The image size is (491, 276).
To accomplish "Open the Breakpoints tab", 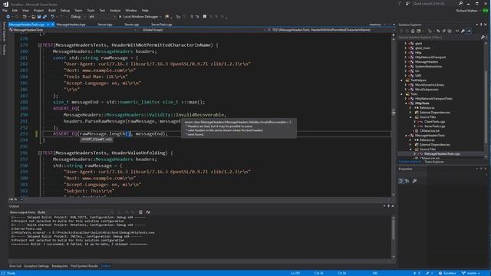I will [60, 266].
